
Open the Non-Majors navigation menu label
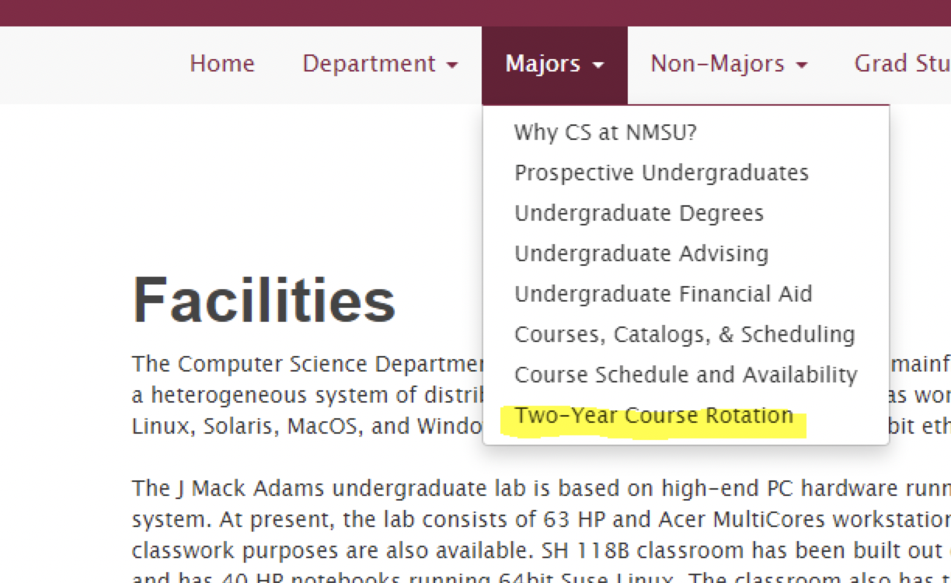point(716,64)
